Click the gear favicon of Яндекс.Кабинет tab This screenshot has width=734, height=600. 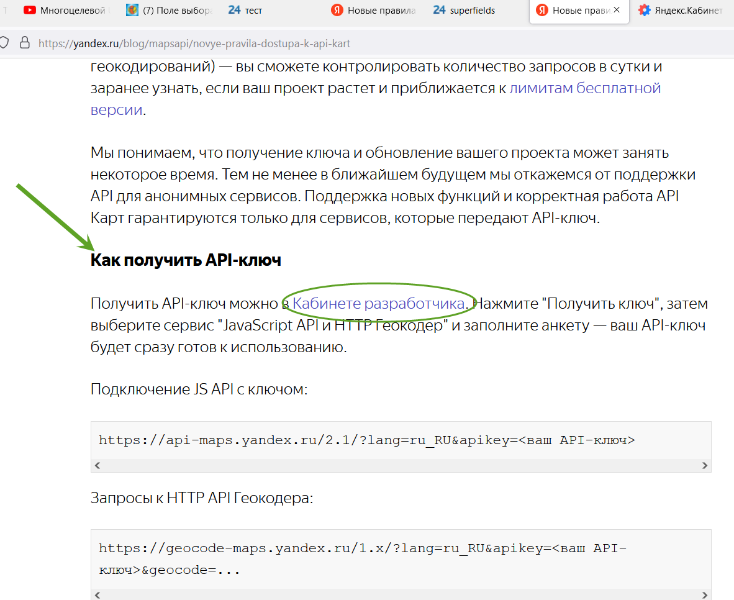tap(645, 10)
